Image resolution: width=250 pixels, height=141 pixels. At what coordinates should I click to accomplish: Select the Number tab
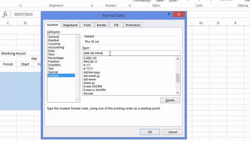click(x=53, y=25)
